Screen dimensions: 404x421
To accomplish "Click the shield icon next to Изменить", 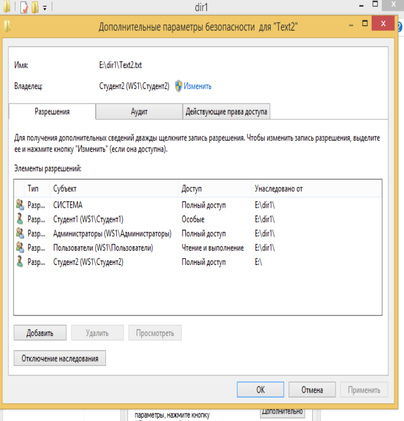I will [178, 86].
